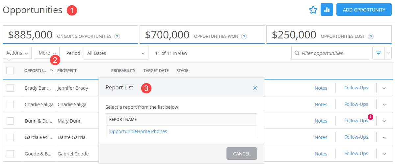Screen dimensions: 395x164
Task: Select the $250,000 opportunities lost card
Action: [x=329, y=35]
